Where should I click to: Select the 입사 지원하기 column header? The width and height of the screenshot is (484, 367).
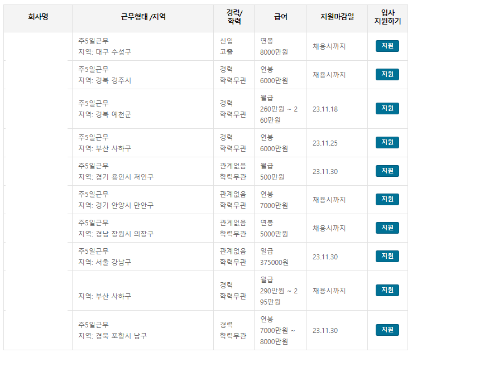387,18
